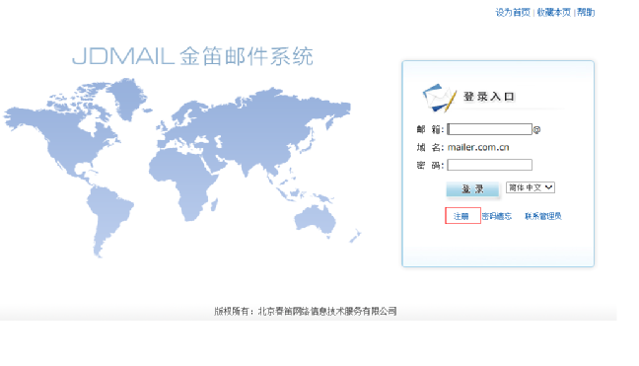Click the dropdown arrow of the language selector
Viewport: 639px width, 366px height.
(549, 187)
